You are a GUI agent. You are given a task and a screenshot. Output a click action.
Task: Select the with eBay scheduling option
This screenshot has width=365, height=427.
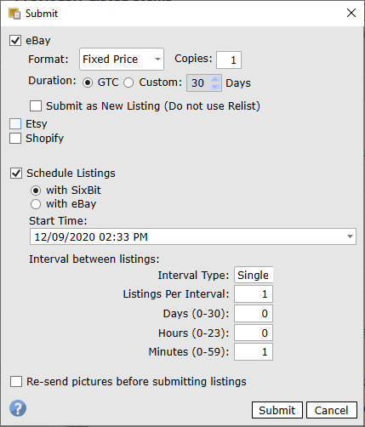[x=36, y=204]
